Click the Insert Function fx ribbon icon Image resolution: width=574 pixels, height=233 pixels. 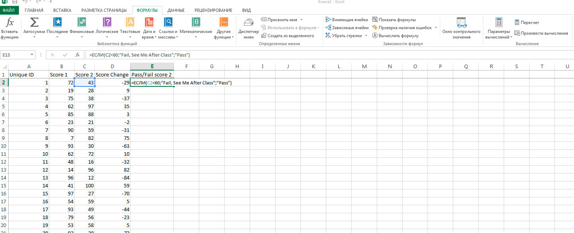(x=10, y=23)
